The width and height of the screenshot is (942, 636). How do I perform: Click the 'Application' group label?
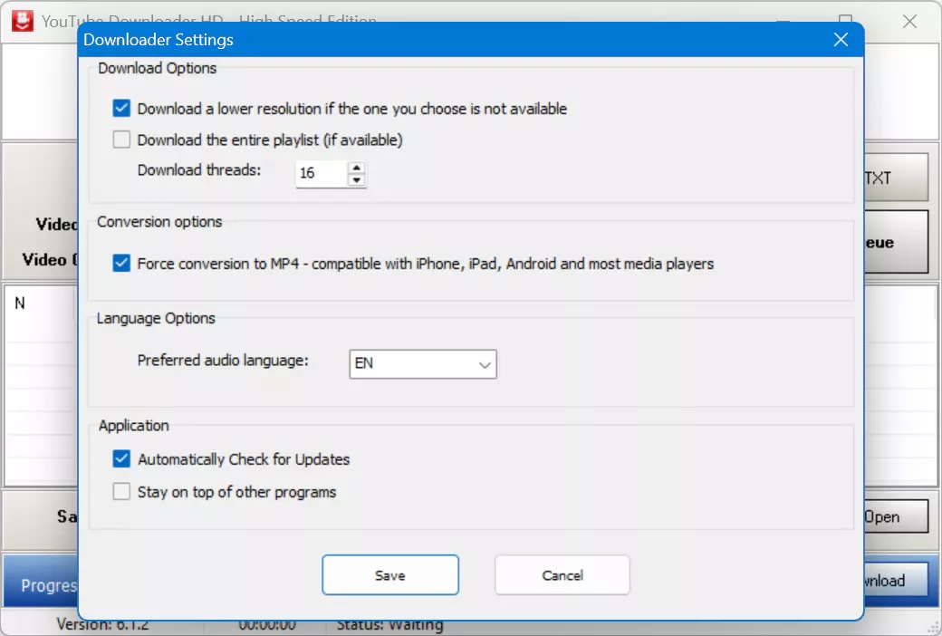tap(134, 426)
